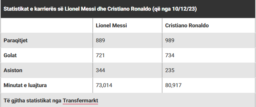
Task: Select the Paraqitjet row label
Action: click(16, 40)
